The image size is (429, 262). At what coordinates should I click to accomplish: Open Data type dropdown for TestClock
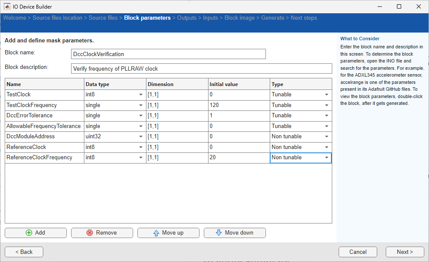140,95
